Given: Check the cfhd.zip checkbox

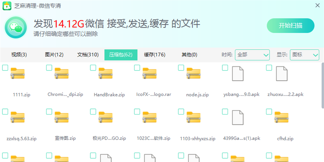Looking at the screenshot, I should (269, 112).
